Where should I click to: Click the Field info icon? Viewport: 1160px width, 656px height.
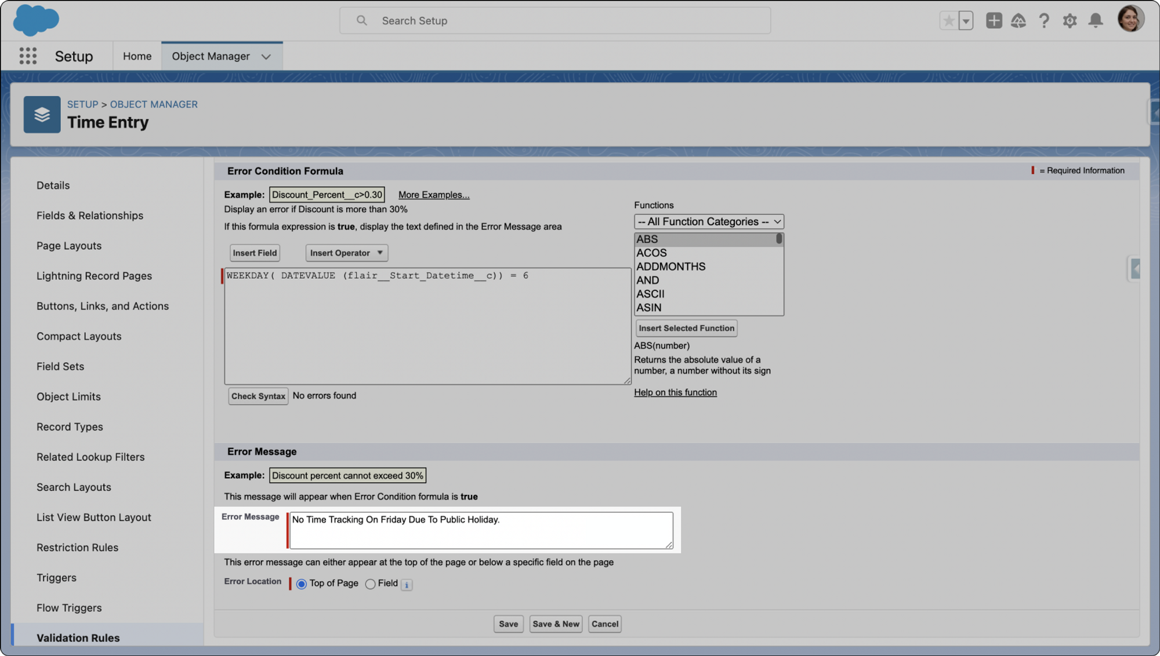[407, 585]
